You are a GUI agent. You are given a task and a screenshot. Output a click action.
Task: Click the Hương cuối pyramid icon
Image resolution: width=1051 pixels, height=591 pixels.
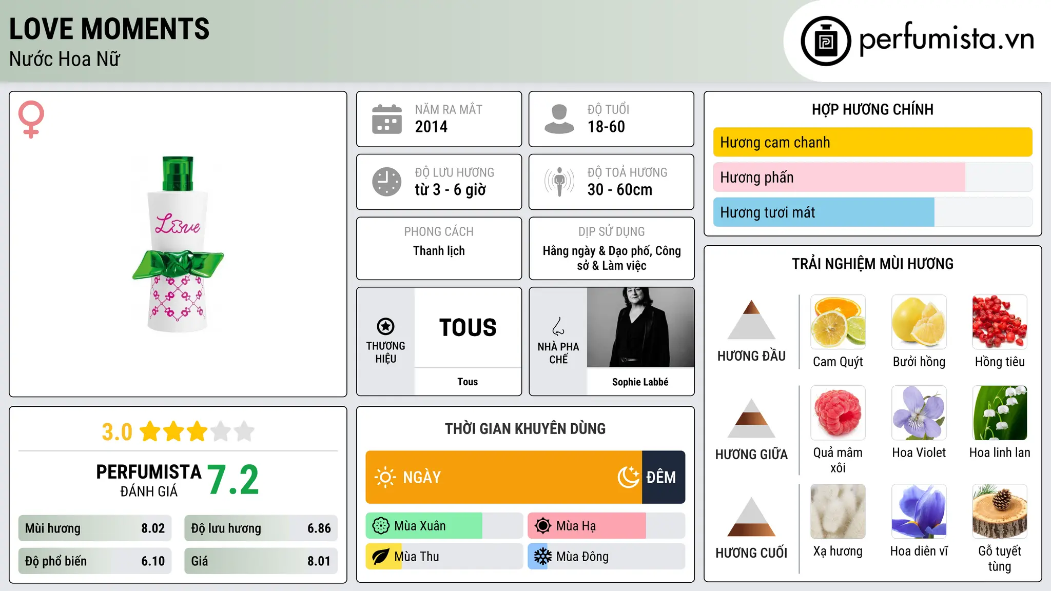click(x=751, y=517)
